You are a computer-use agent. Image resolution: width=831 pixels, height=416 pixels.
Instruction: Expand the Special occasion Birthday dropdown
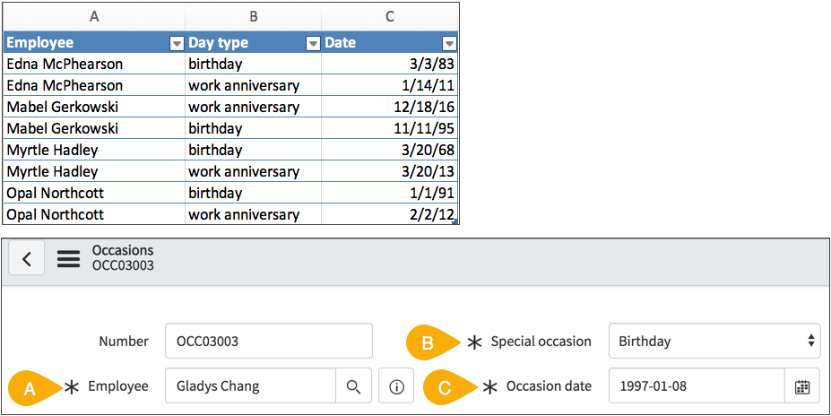[x=714, y=341]
